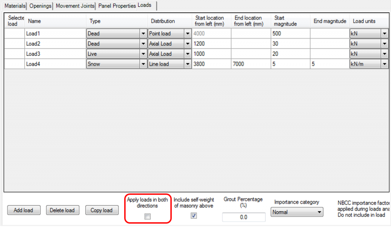Select the Start magnitude cell of Load3
Screen dimensions: 391x227
[x=289, y=54]
